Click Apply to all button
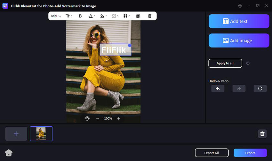This screenshot has width=272, height=161. click(x=225, y=63)
